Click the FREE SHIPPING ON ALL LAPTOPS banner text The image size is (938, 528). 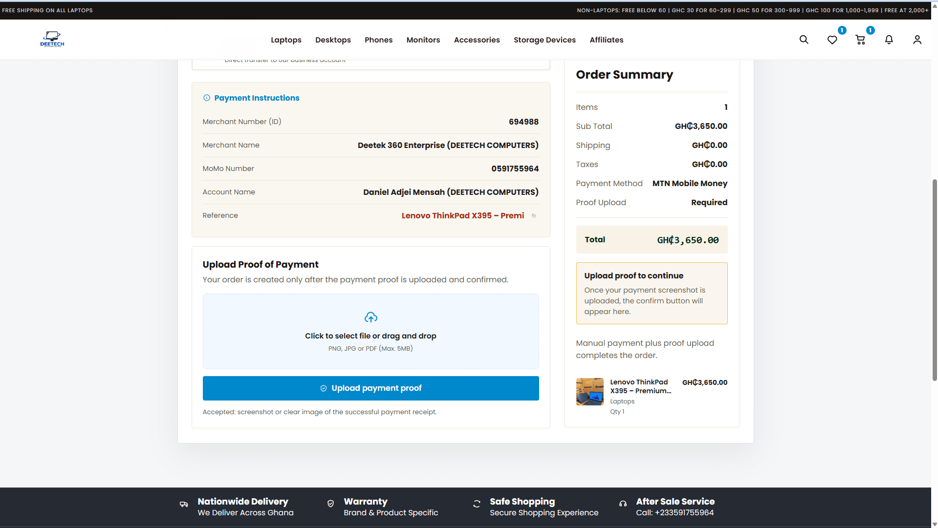[47, 10]
